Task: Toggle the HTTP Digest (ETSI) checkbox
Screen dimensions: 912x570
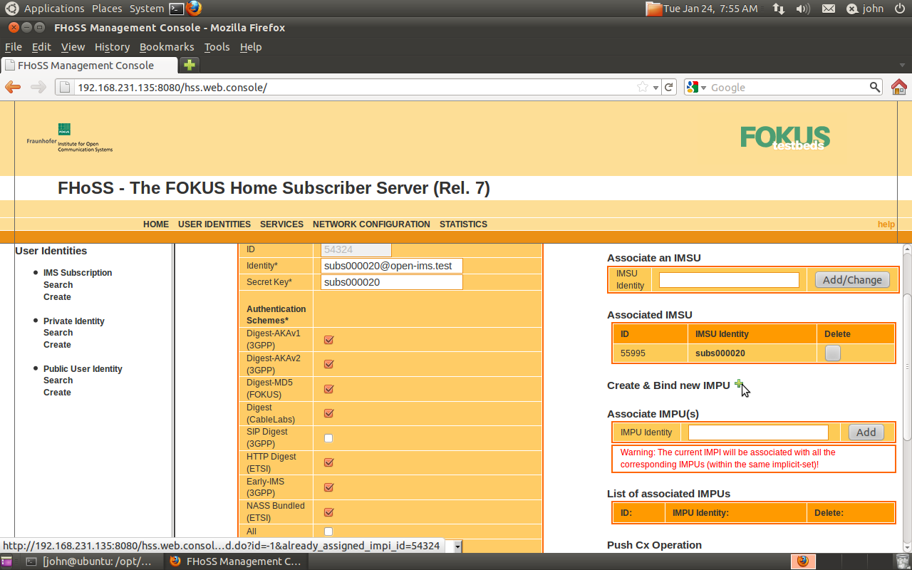Action: coord(328,462)
